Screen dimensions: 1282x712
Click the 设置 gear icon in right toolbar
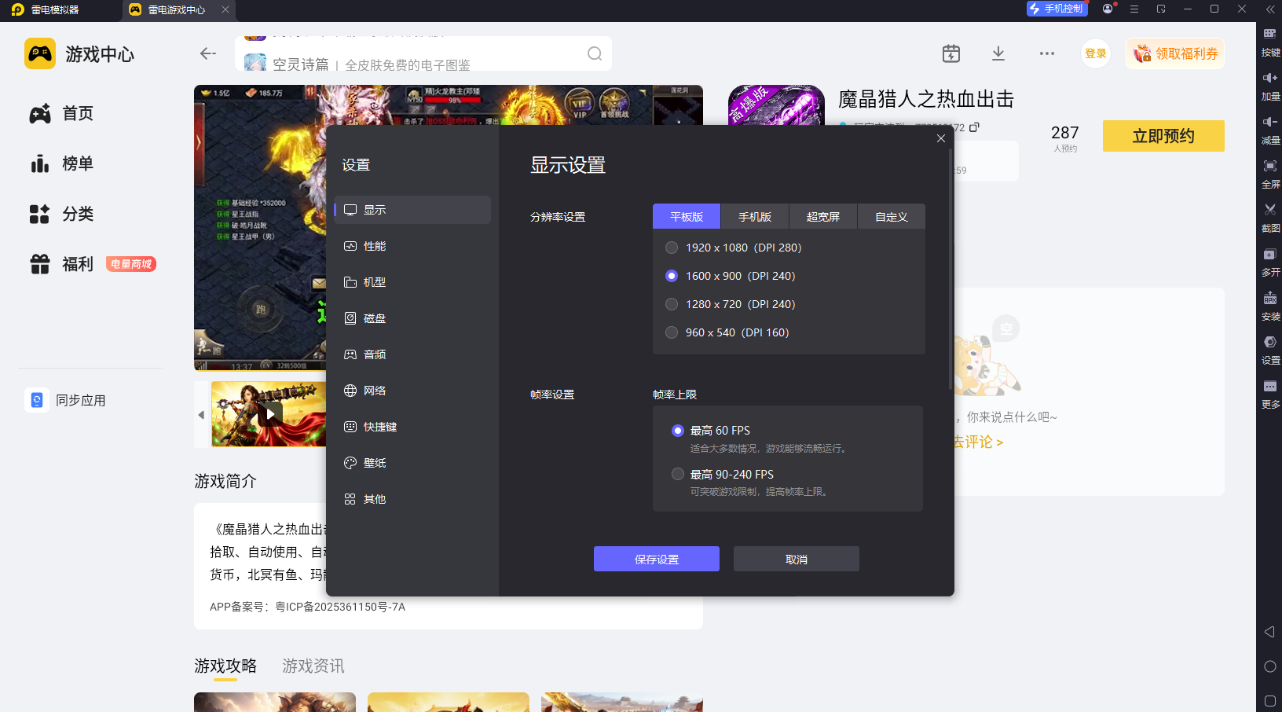pos(1269,343)
